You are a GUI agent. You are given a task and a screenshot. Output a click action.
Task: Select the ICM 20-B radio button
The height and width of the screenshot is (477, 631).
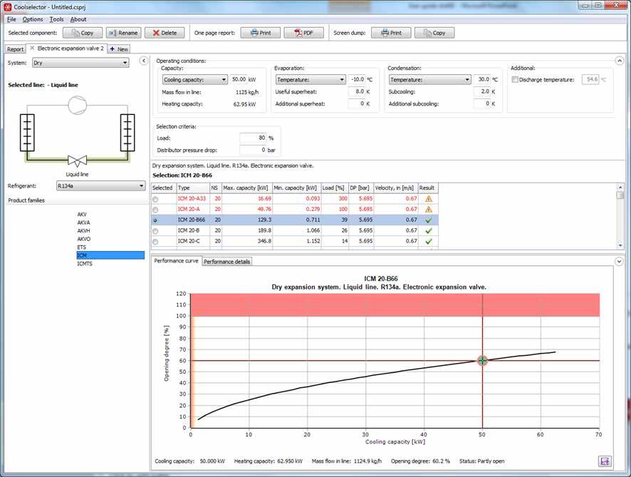(155, 231)
